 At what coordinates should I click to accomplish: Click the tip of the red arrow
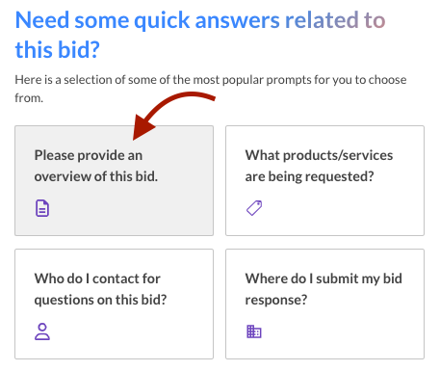[x=136, y=137]
